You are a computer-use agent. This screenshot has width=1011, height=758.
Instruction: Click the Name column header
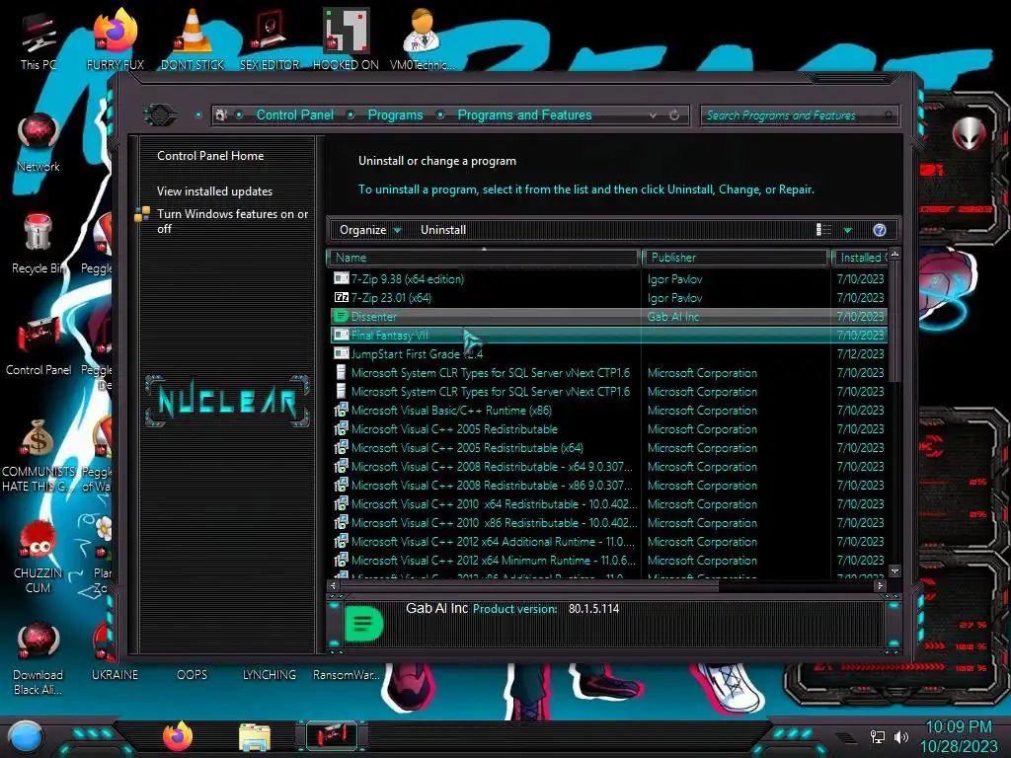pos(484,258)
